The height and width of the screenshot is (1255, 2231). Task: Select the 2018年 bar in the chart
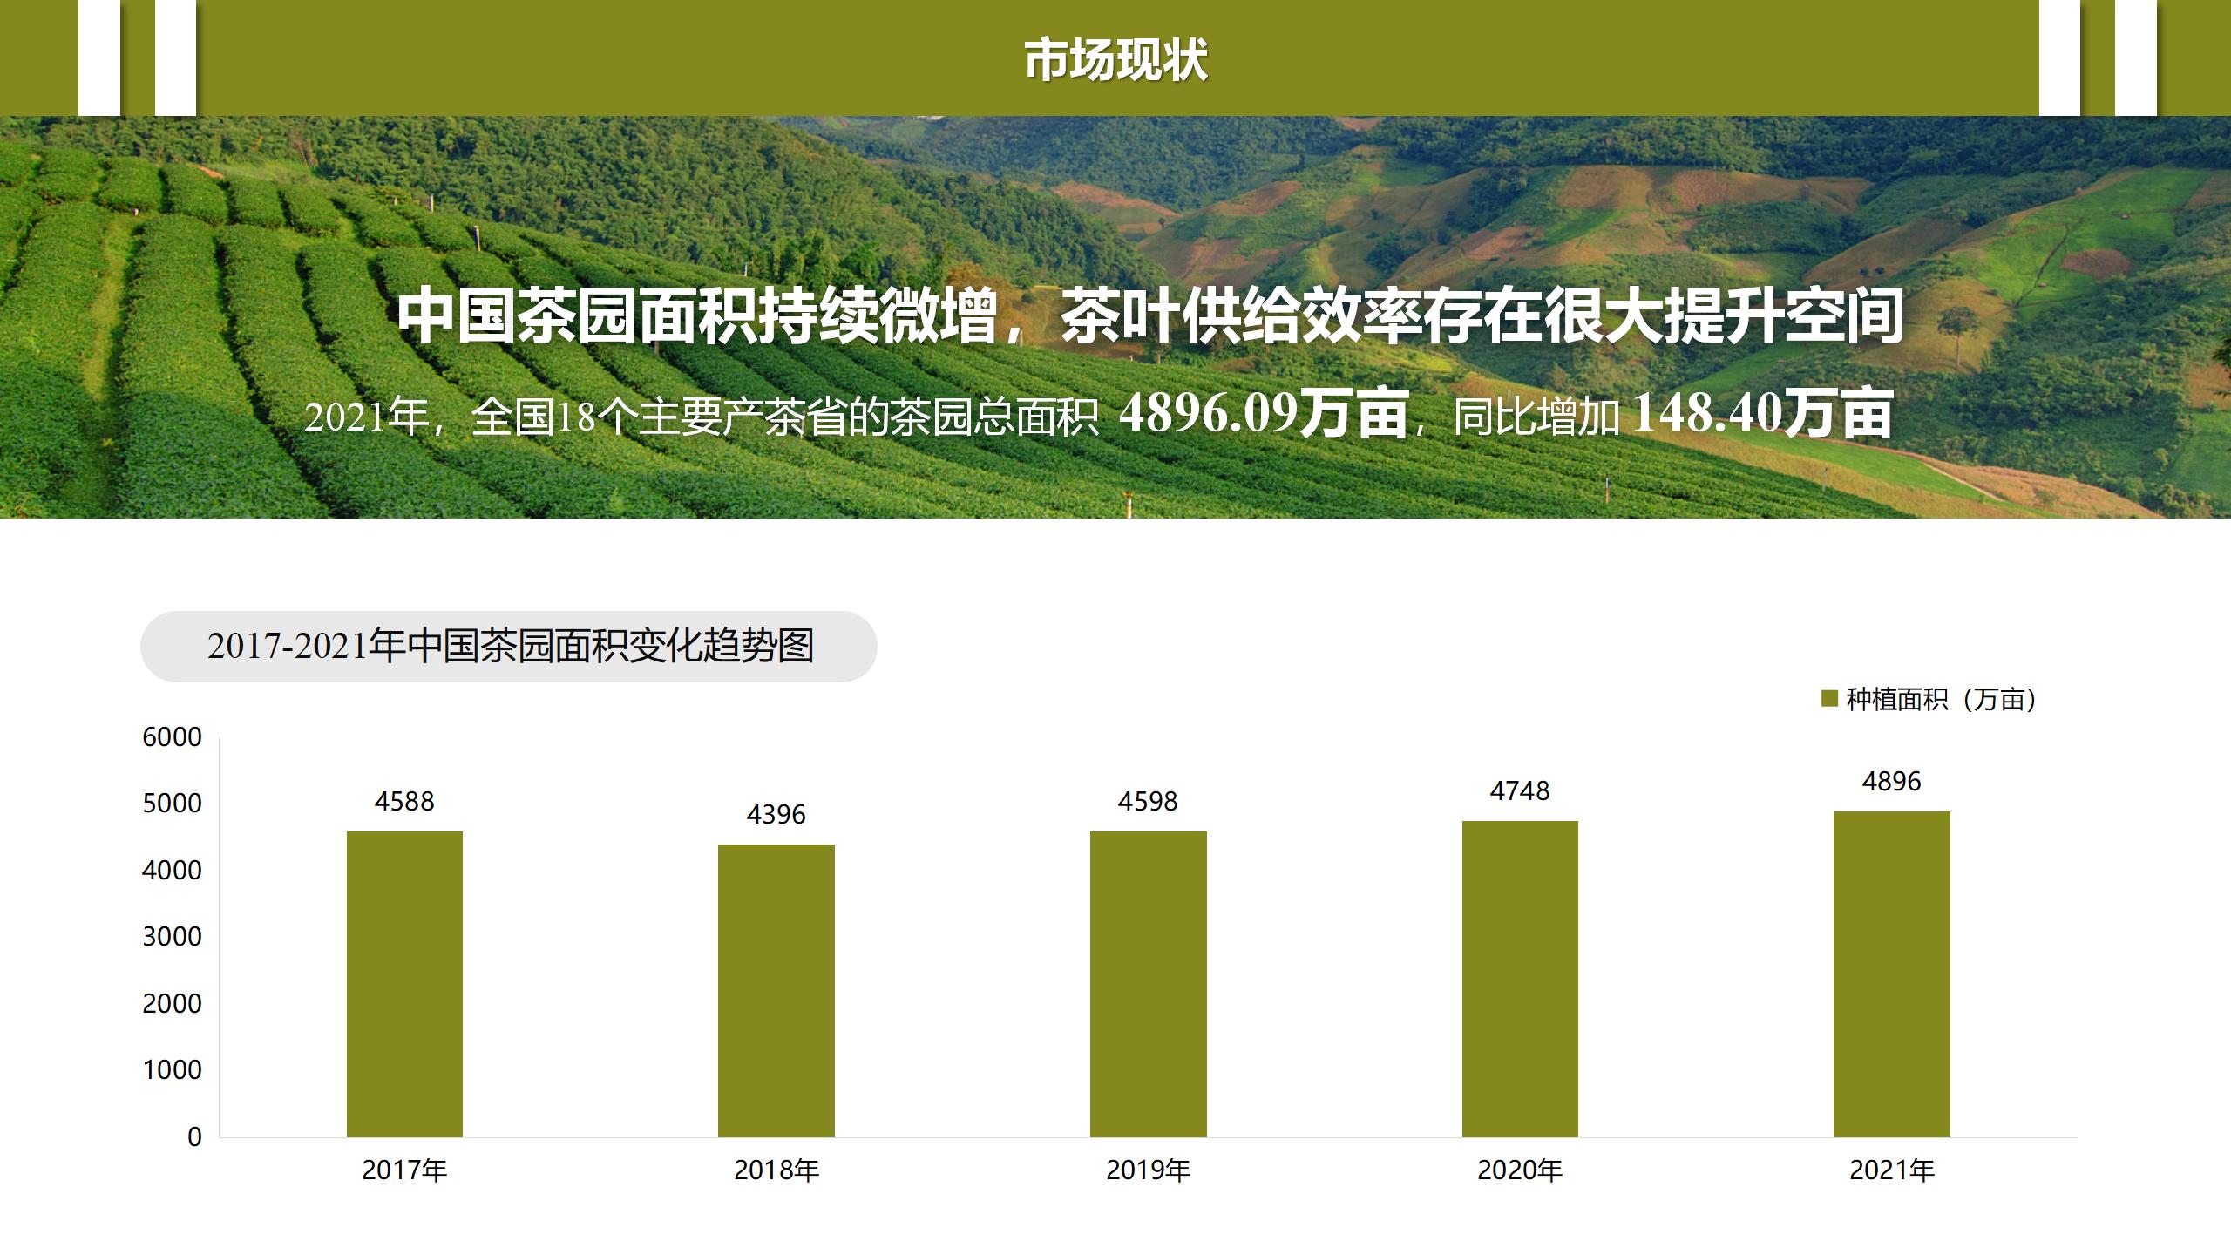click(776, 990)
